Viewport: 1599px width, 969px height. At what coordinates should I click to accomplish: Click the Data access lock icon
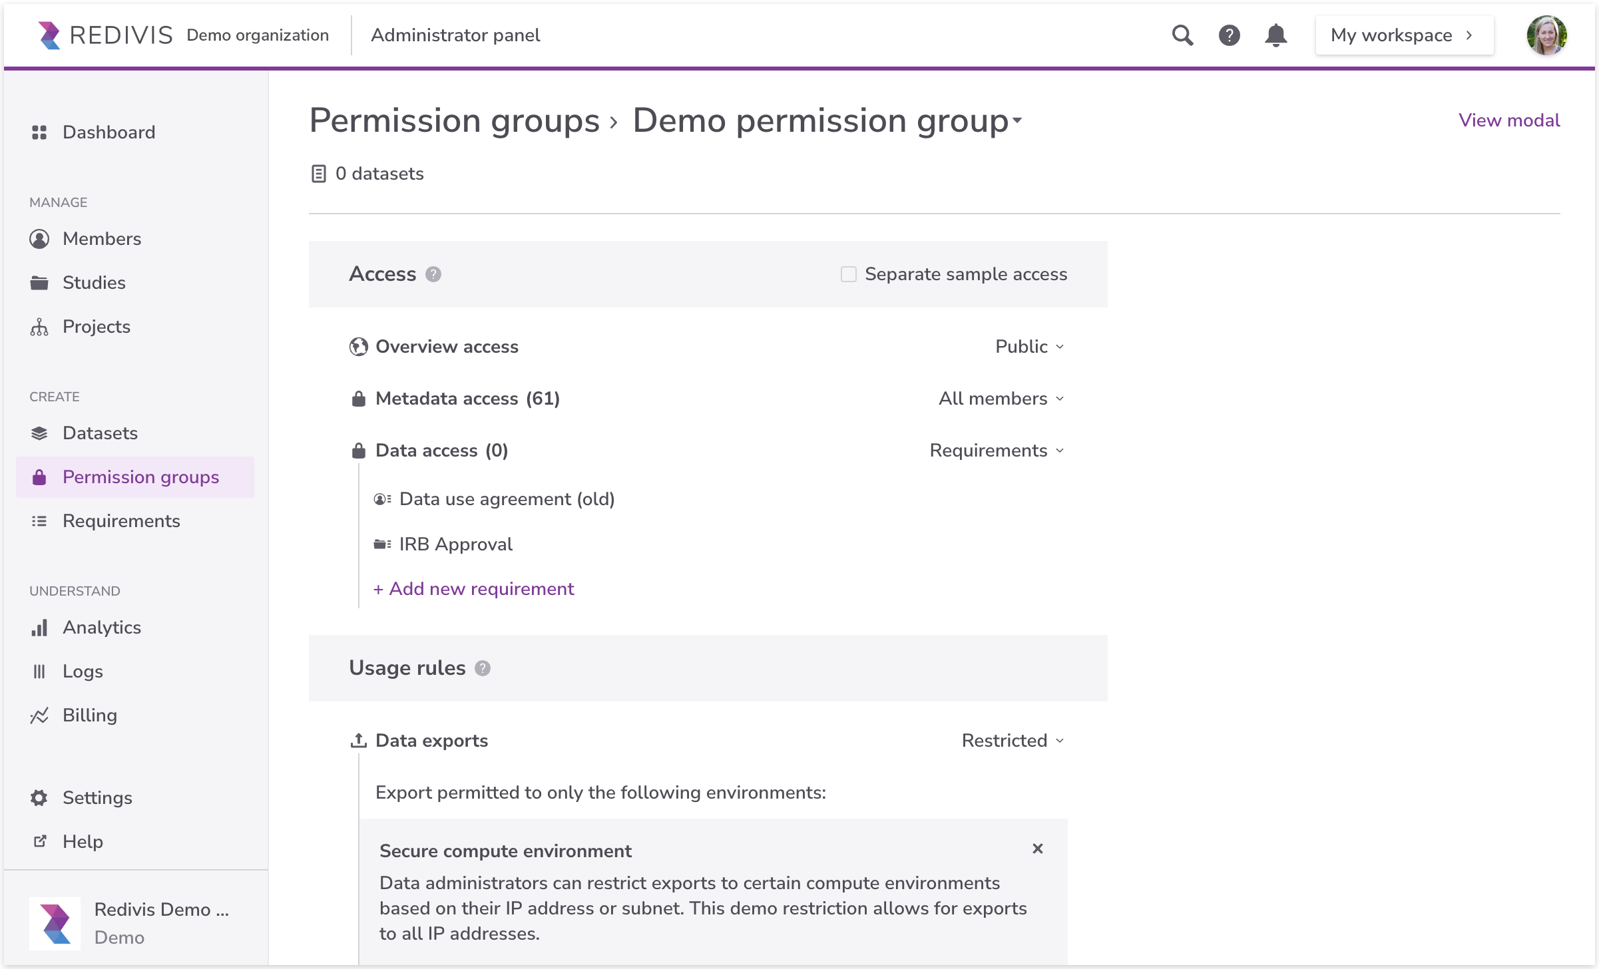pos(359,451)
